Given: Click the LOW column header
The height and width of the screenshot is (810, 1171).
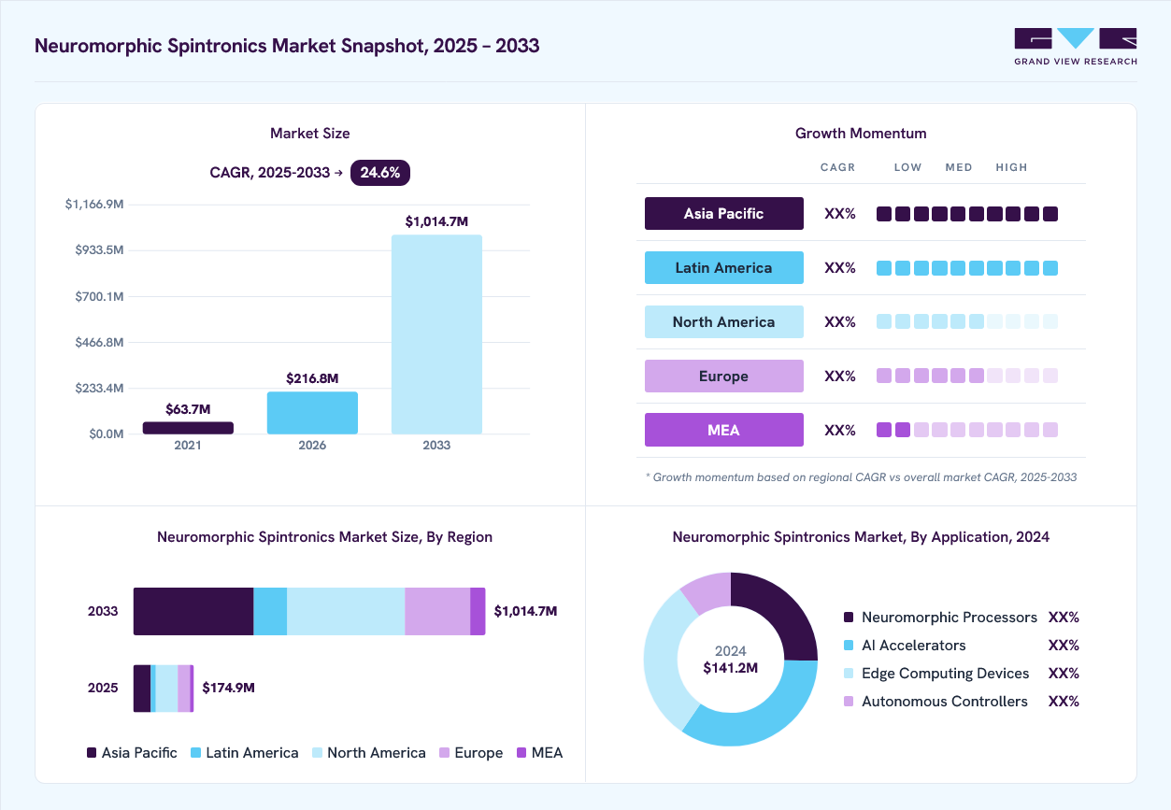Looking at the screenshot, I should [x=907, y=167].
